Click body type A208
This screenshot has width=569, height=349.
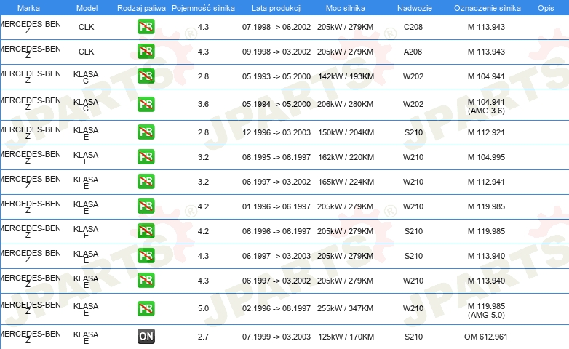413,52
